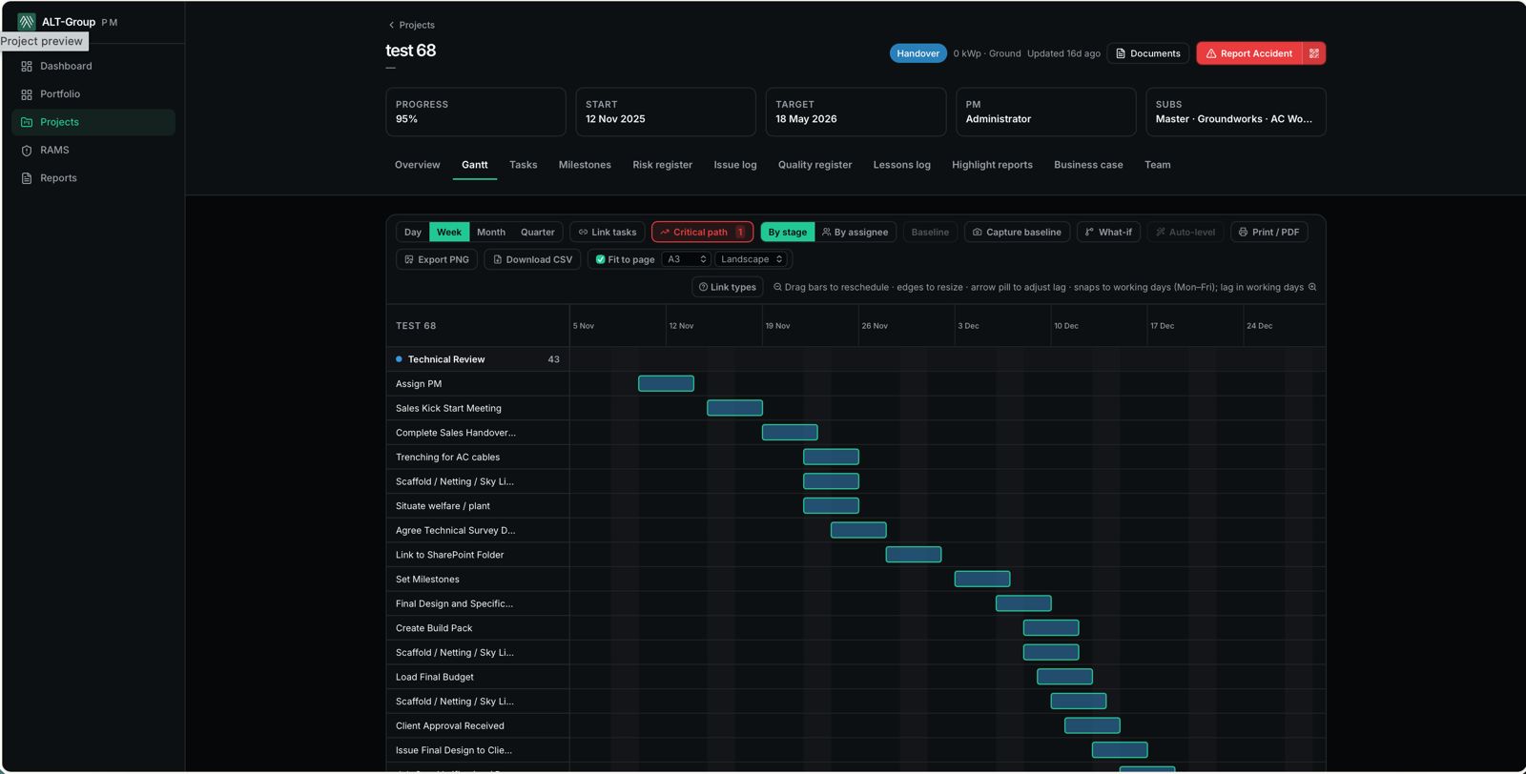Open the What-if scenario button
Screen dimensions: 1526x774
click(x=1108, y=232)
